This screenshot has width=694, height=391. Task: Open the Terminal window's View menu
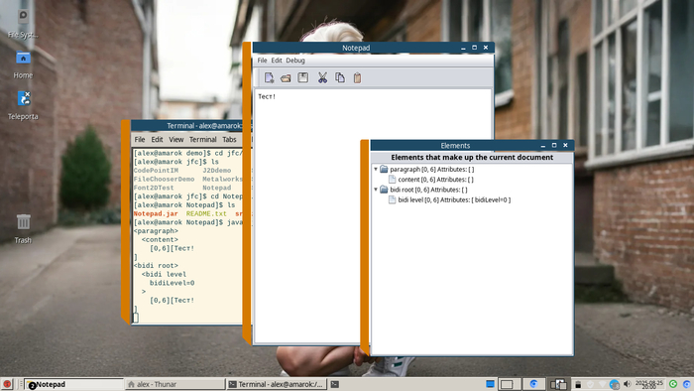pyautogui.click(x=176, y=140)
